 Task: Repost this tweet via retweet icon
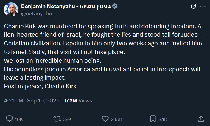pyautogui.click(x=57, y=119)
